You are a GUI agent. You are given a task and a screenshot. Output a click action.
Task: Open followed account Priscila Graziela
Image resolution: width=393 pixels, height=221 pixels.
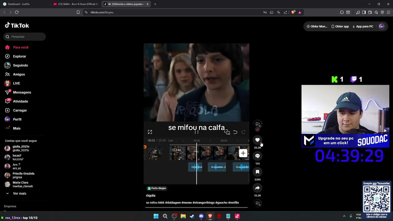coord(23,175)
